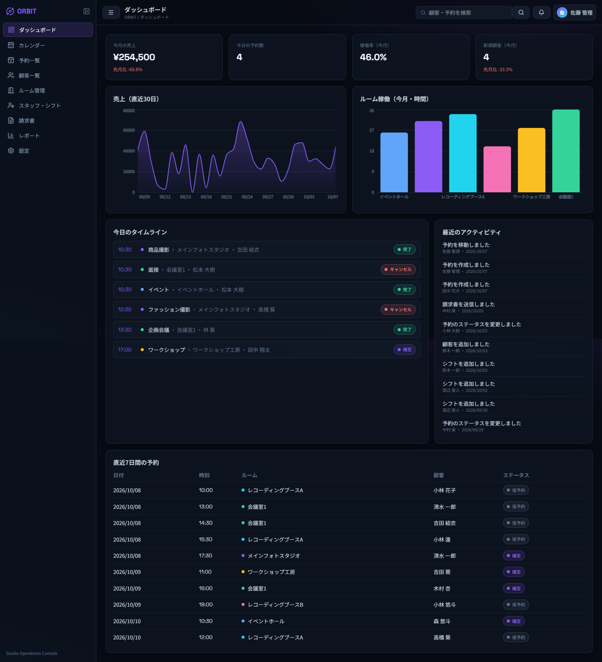
Task: Open the 商品撮影 timeline entry
Action: 267,250
